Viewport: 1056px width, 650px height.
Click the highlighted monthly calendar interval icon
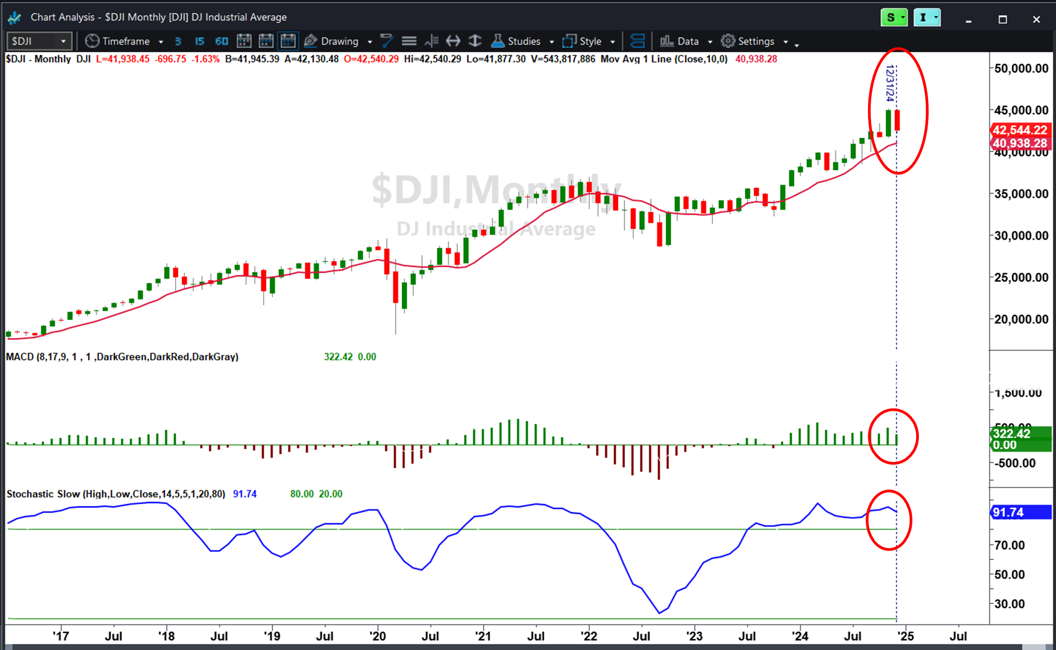[288, 41]
